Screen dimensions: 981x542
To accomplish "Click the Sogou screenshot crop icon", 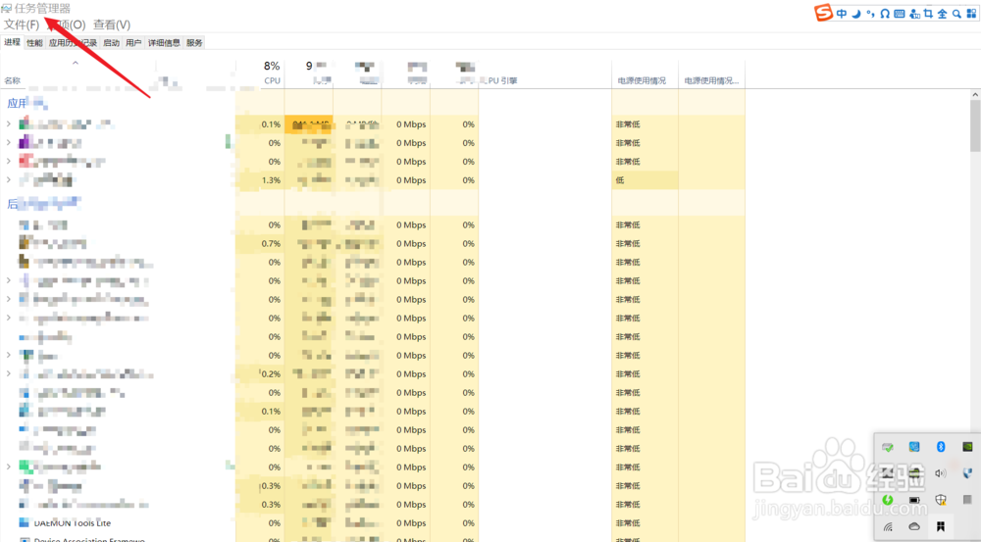I will point(928,13).
